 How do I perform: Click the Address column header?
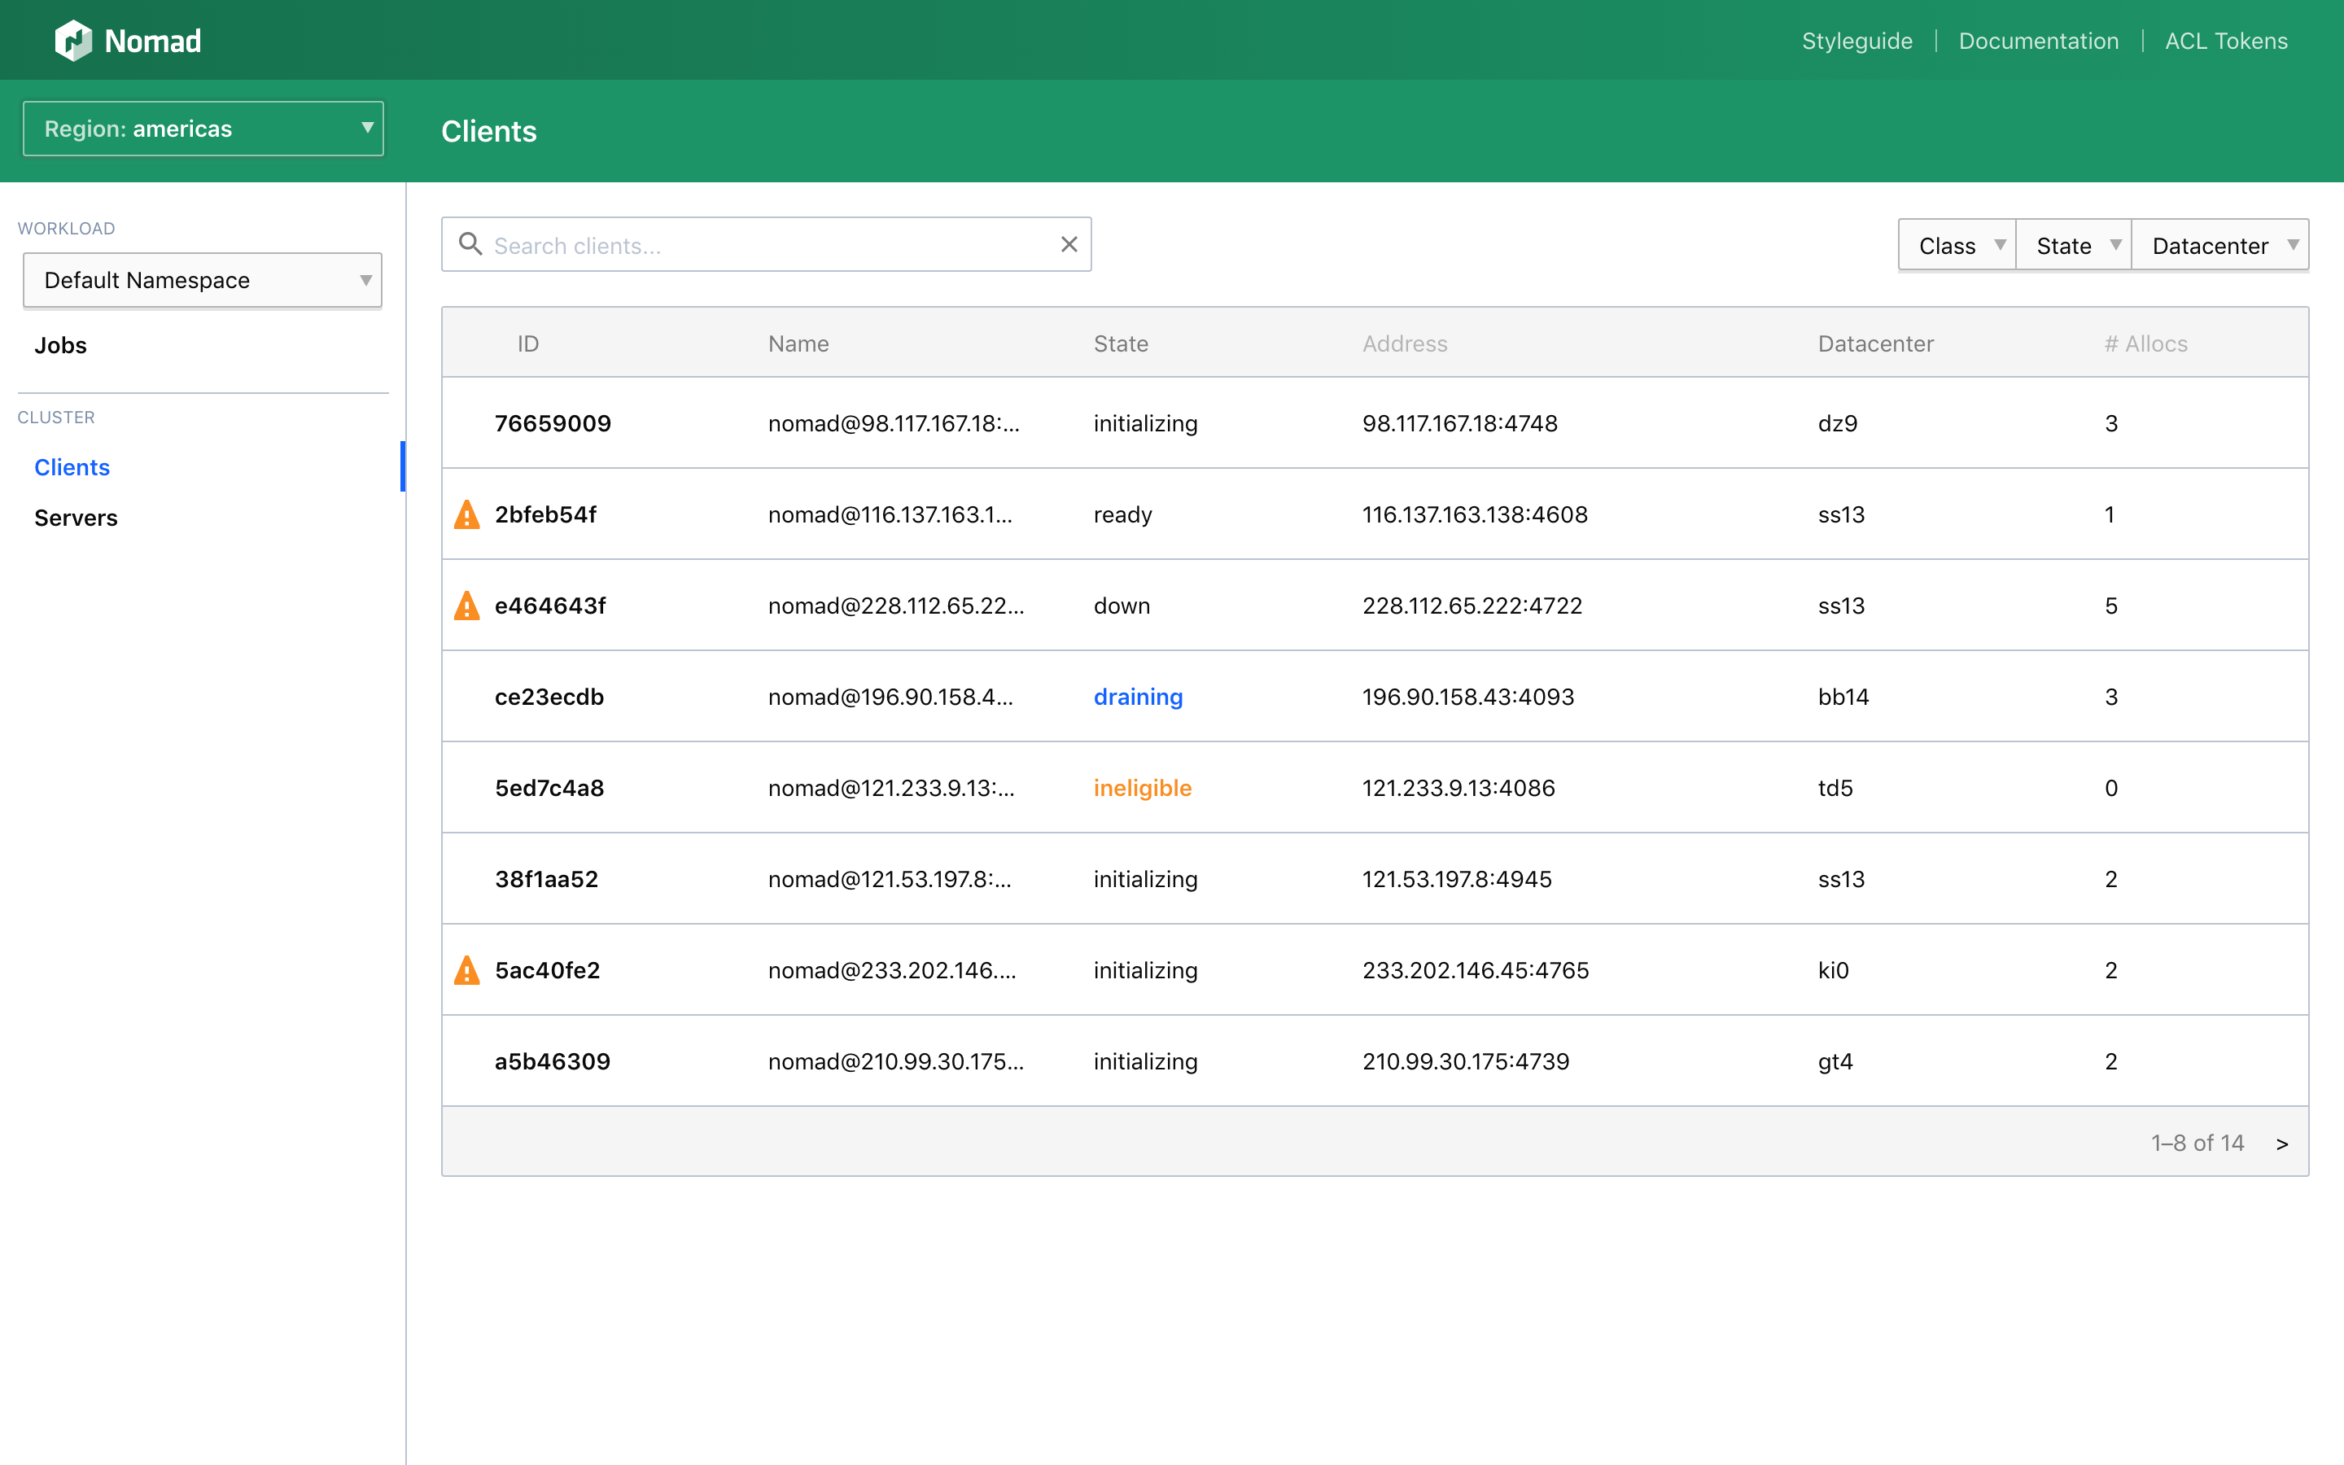[x=1405, y=344]
